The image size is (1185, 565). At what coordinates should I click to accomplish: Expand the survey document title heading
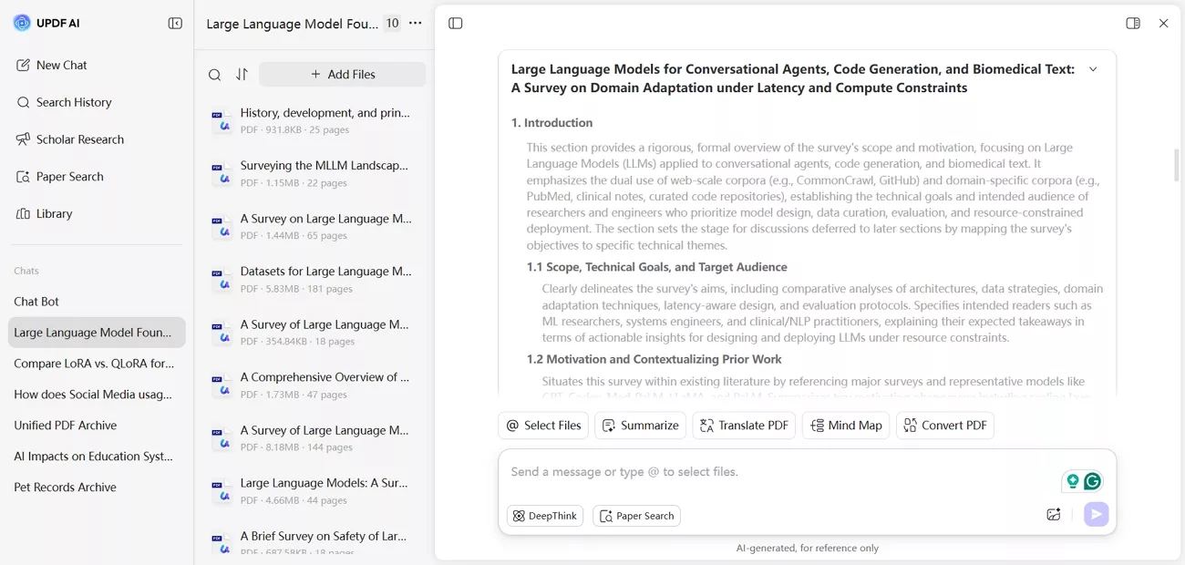(x=1092, y=68)
